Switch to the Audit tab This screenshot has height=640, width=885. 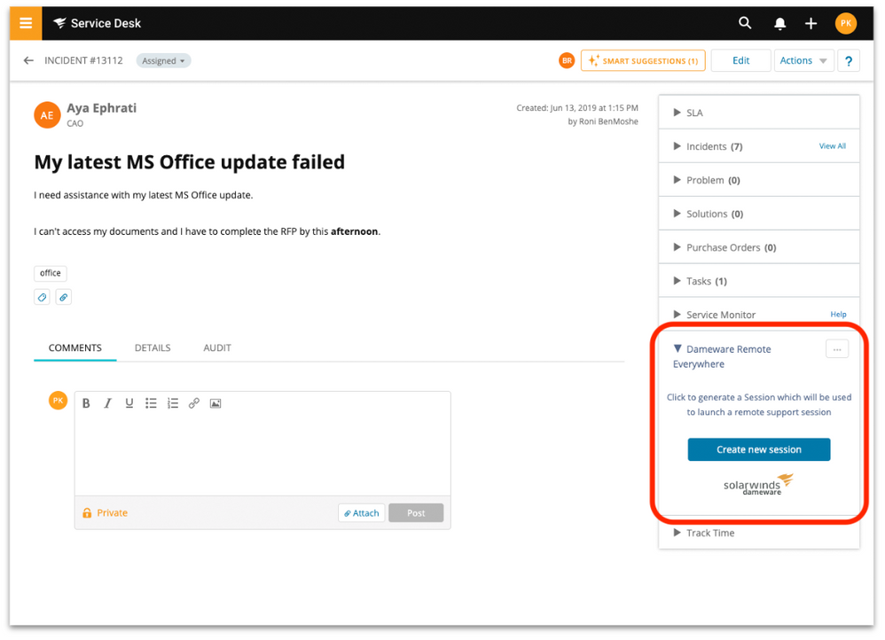point(217,348)
